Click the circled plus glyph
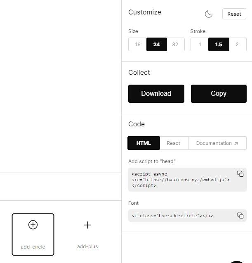The image size is (252, 263). tap(33, 225)
